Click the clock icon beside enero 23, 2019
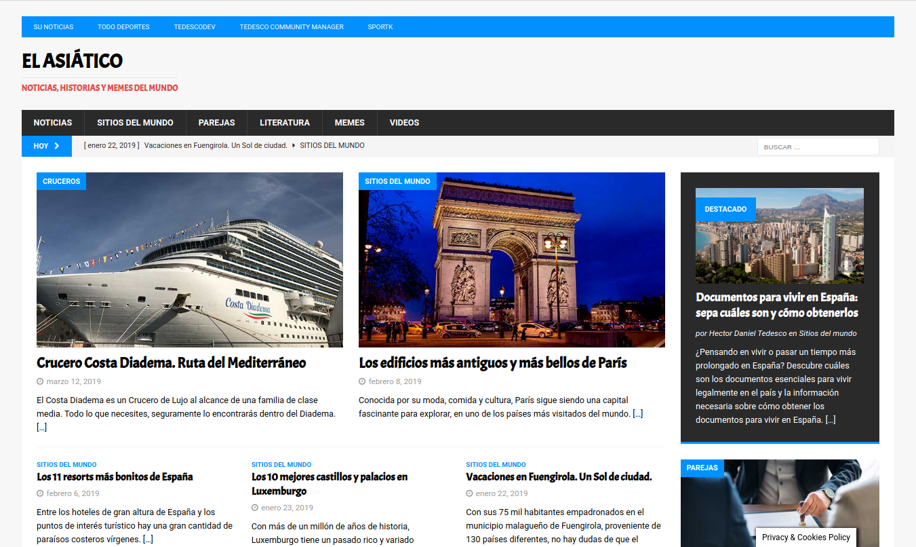Screen dimensions: 916x547 coord(254,508)
